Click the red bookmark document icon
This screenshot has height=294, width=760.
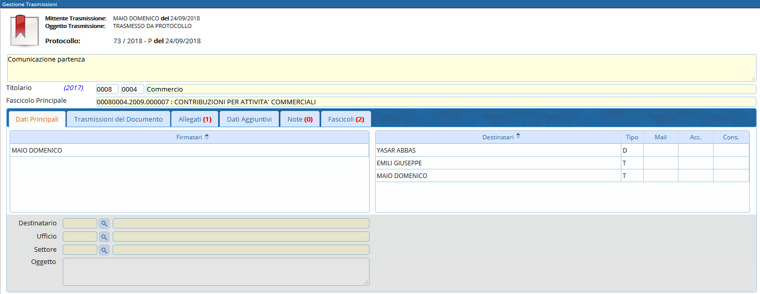tap(21, 30)
